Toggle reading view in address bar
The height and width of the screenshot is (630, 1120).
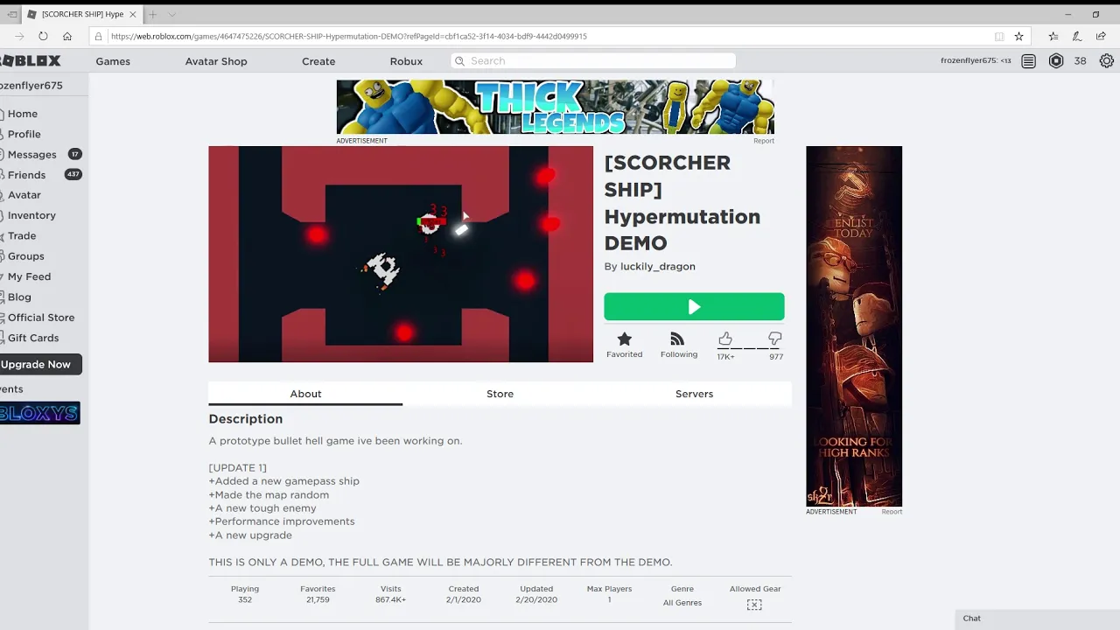(x=999, y=36)
